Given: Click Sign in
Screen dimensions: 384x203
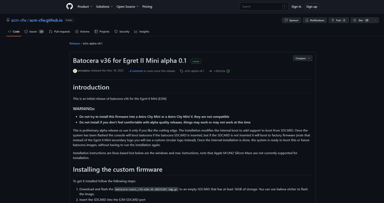Looking at the screenshot, I should (296, 6).
